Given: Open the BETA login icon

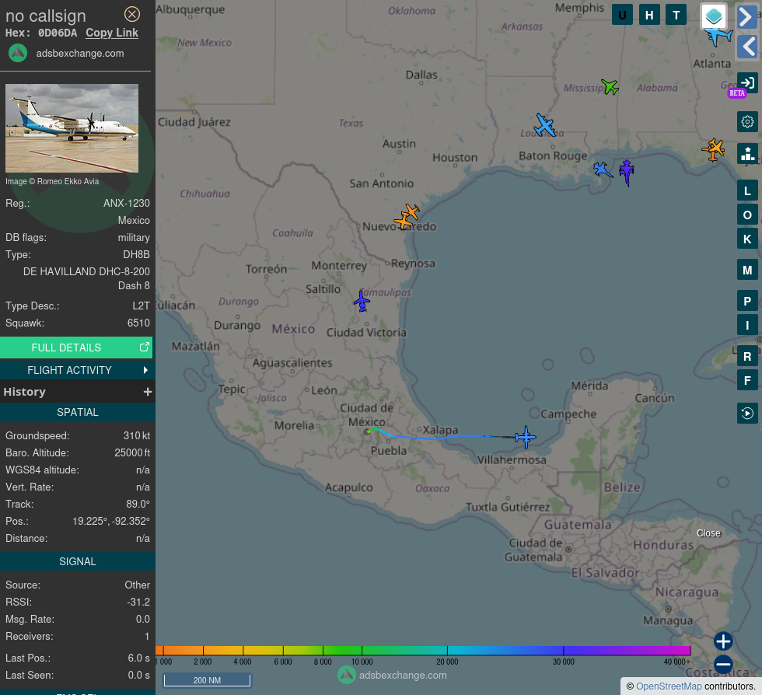Looking at the screenshot, I should click(x=747, y=83).
